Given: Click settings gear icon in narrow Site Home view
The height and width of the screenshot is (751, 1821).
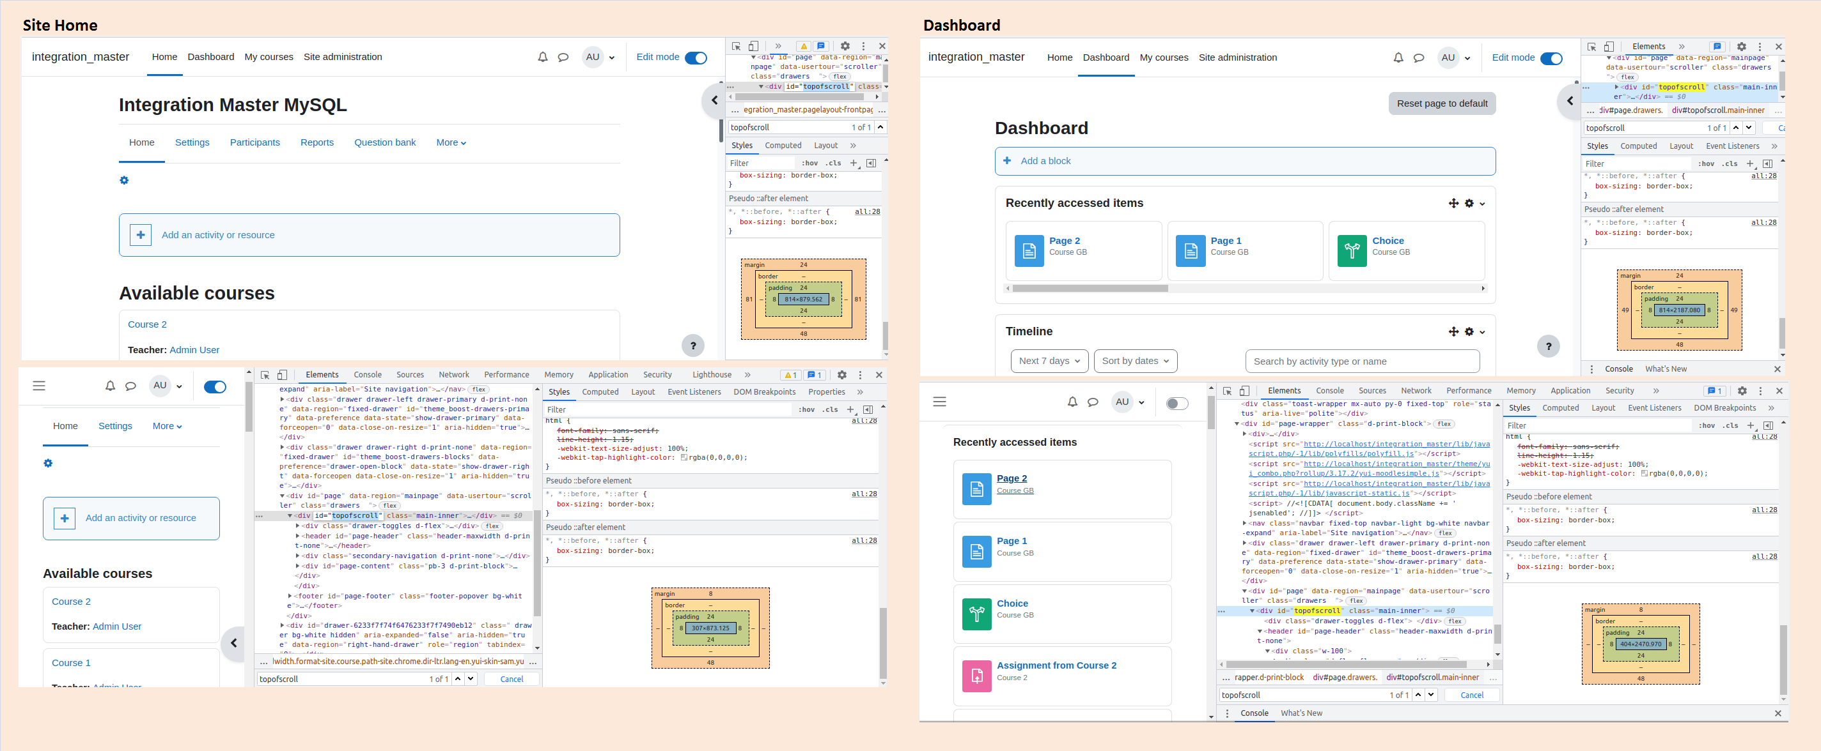Looking at the screenshot, I should [x=48, y=463].
